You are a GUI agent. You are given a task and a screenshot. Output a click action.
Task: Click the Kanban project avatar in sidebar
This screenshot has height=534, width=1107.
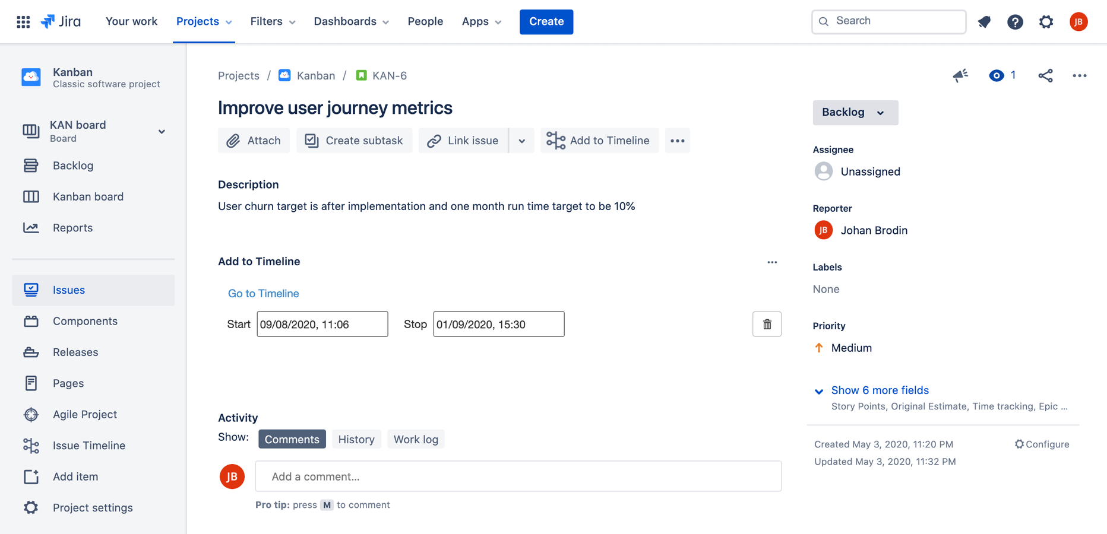[x=31, y=77]
